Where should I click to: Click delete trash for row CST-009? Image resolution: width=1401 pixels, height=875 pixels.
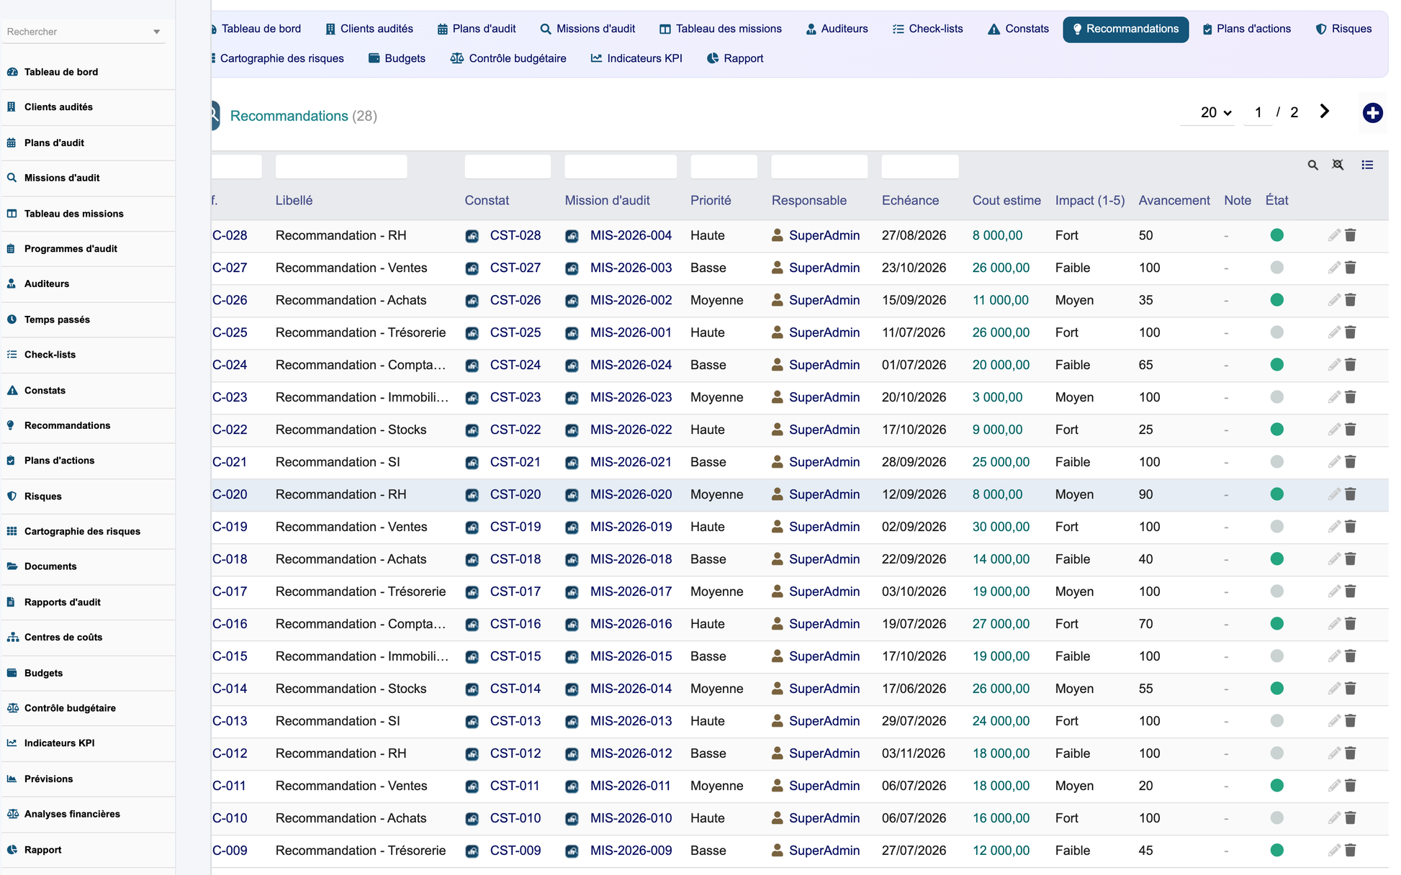pos(1351,851)
